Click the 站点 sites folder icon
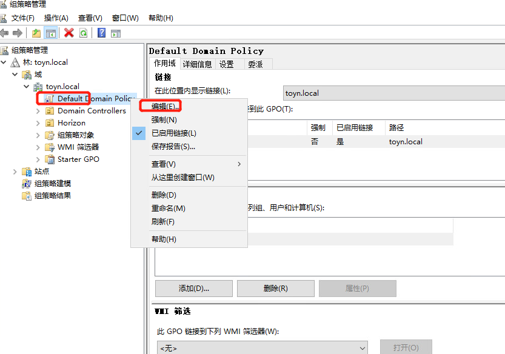 point(27,172)
